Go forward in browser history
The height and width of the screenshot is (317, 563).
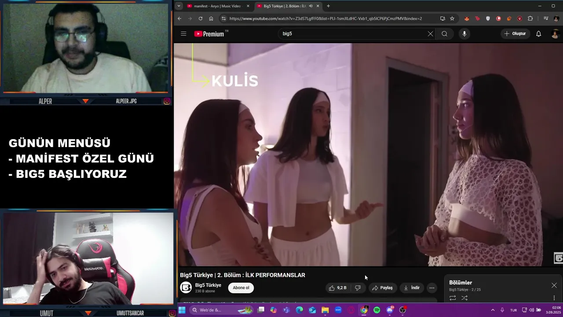pos(190,18)
